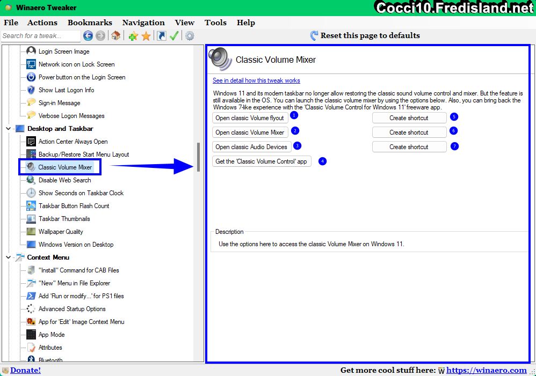Click the tree panel scrollbar thumb
The height and width of the screenshot is (376, 536).
click(198, 157)
